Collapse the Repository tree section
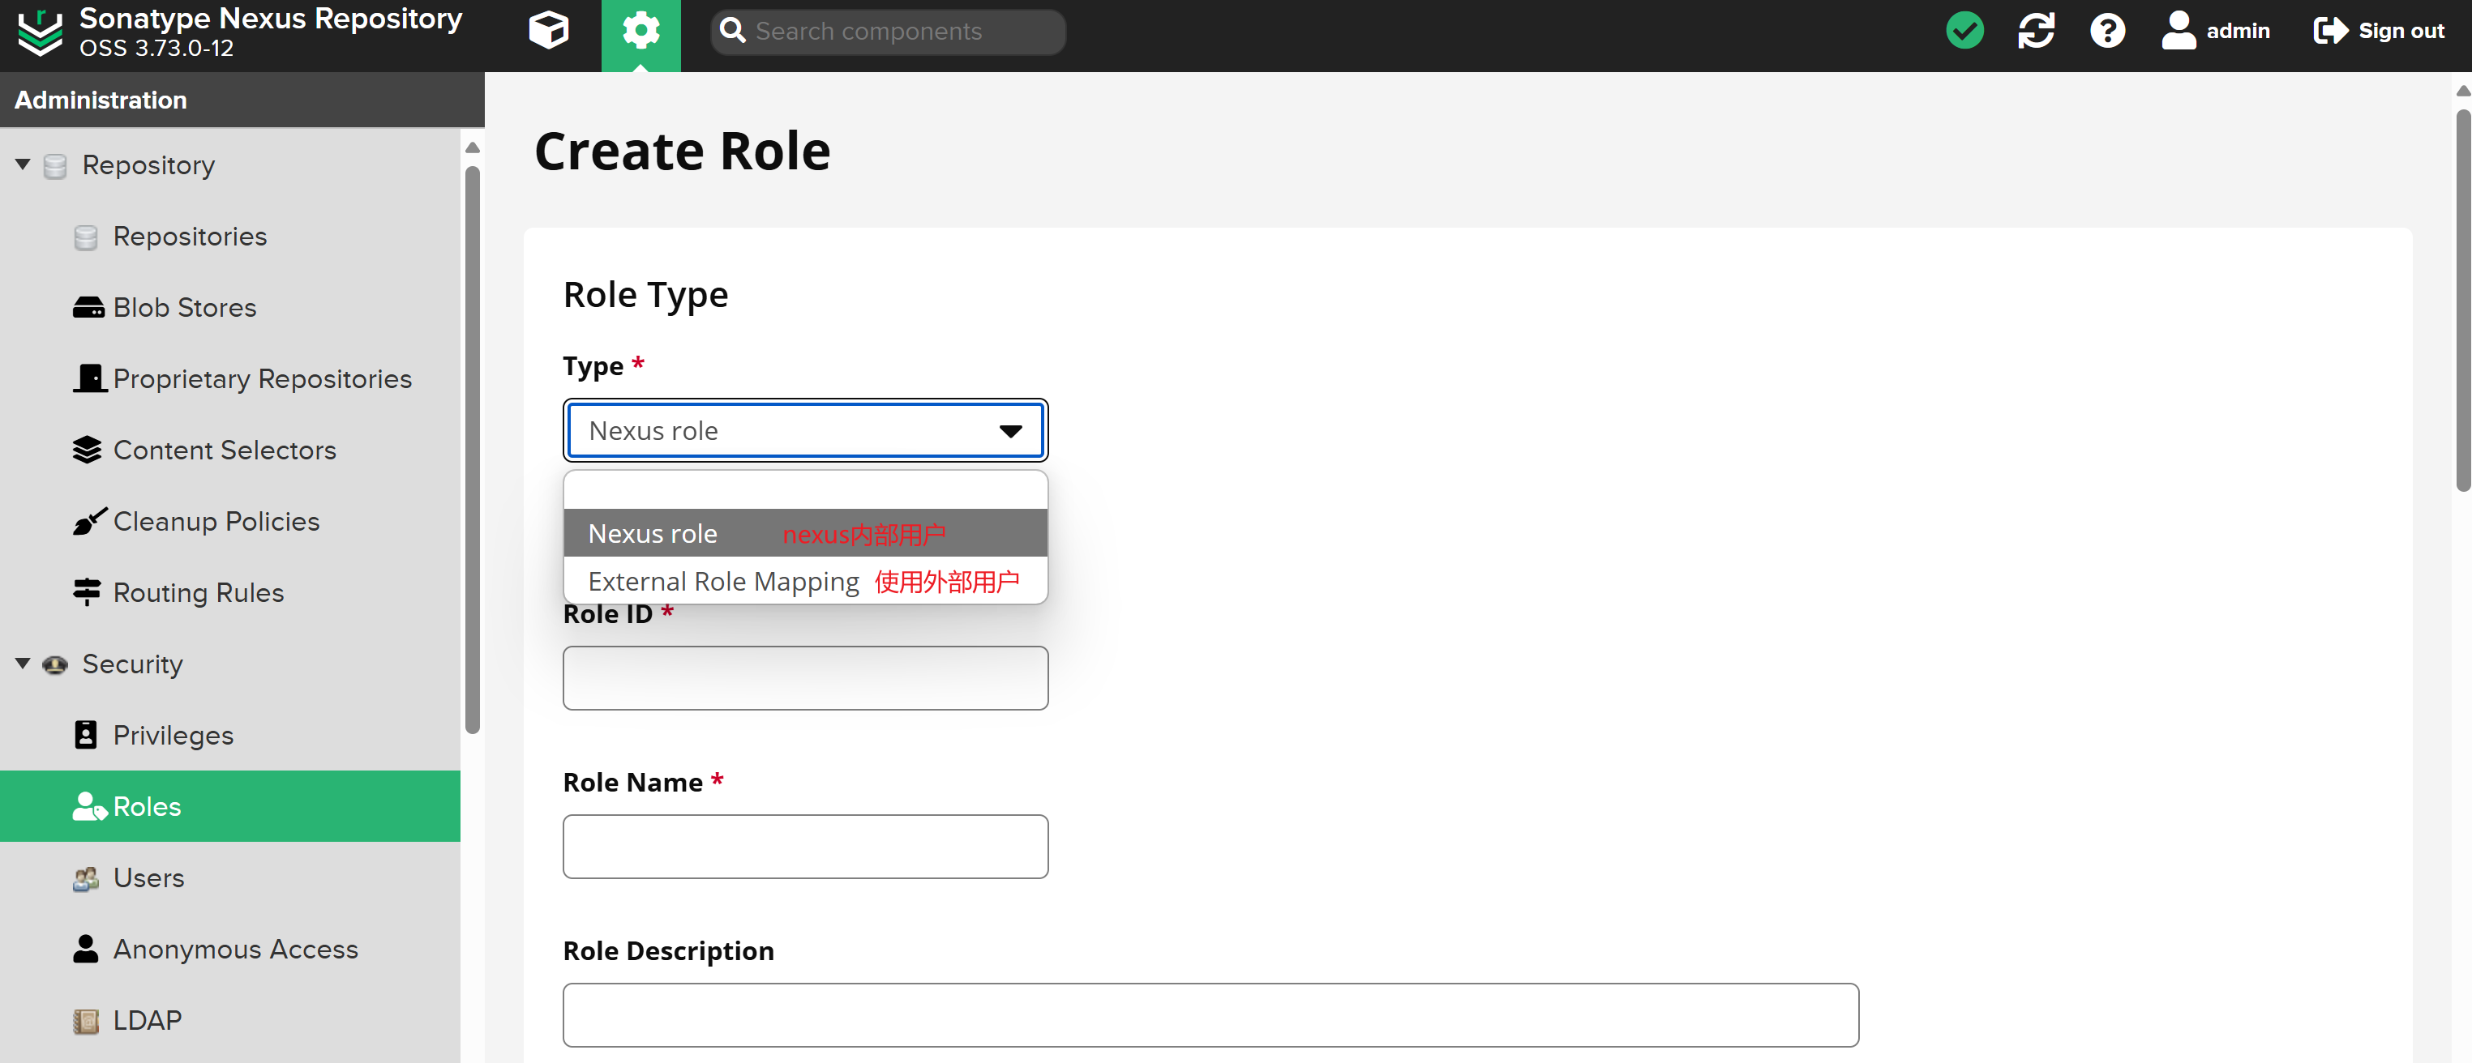 coord(23,165)
